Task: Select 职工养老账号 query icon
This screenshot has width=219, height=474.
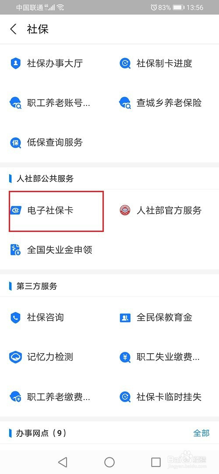Action: [x=15, y=103]
